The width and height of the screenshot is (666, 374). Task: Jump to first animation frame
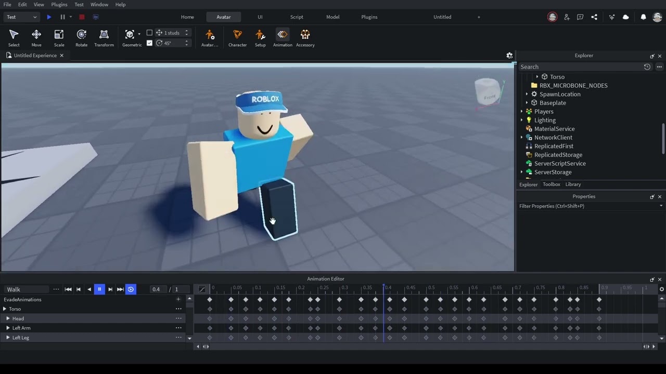tap(68, 289)
